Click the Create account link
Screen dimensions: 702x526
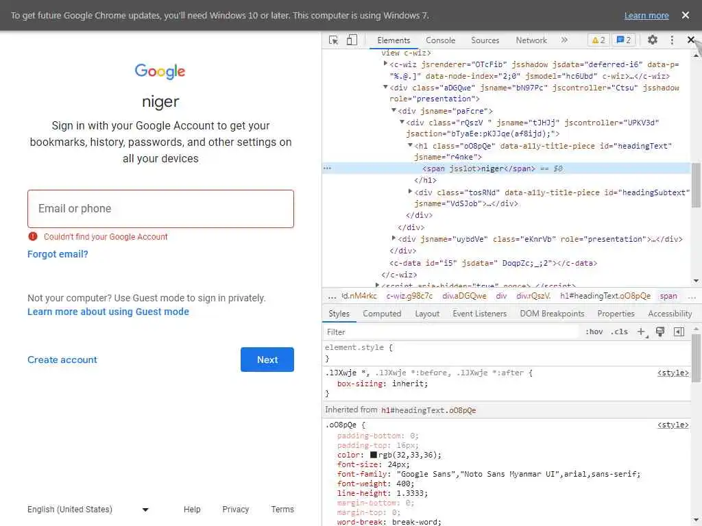click(62, 360)
